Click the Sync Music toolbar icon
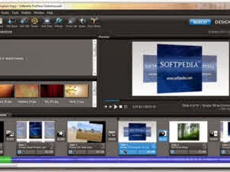The height and width of the screenshot is (172, 230). [x=94, y=21]
